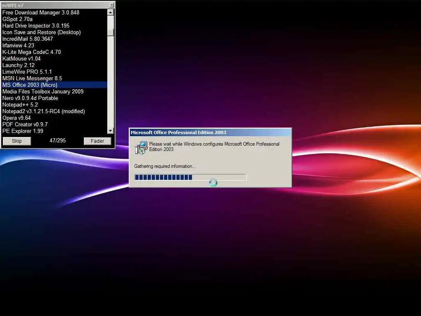Click the Office installer computer icon
The image size is (421, 316).
click(x=141, y=148)
